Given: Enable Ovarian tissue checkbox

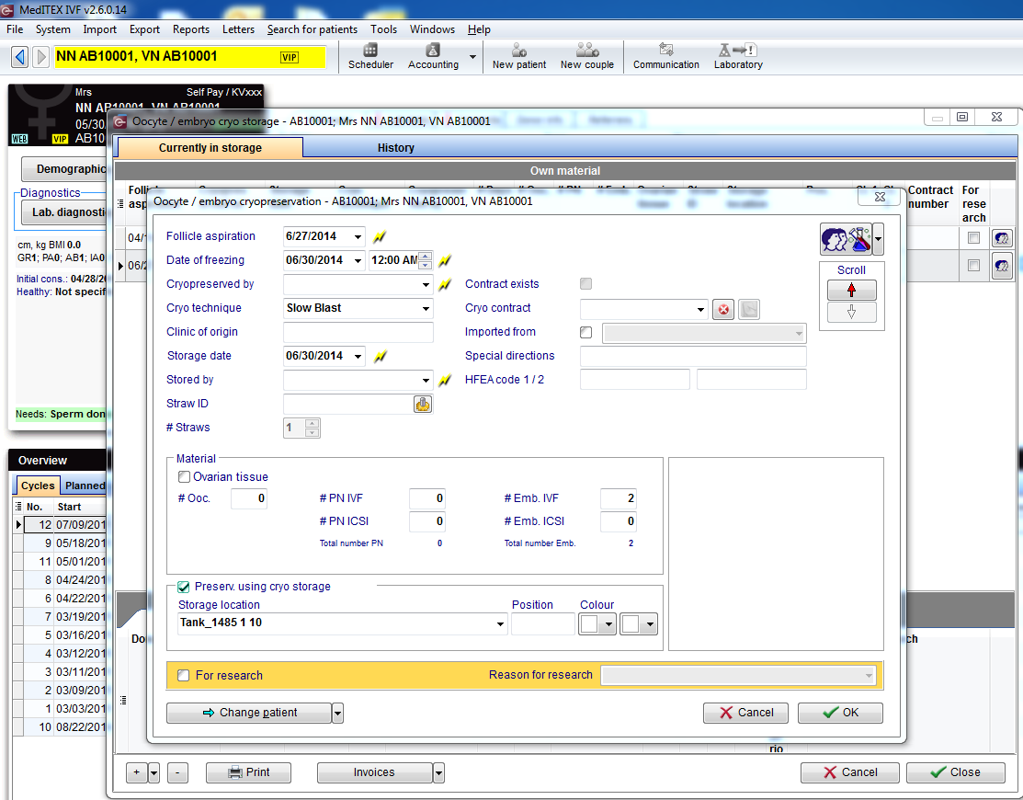Looking at the screenshot, I should (184, 477).
